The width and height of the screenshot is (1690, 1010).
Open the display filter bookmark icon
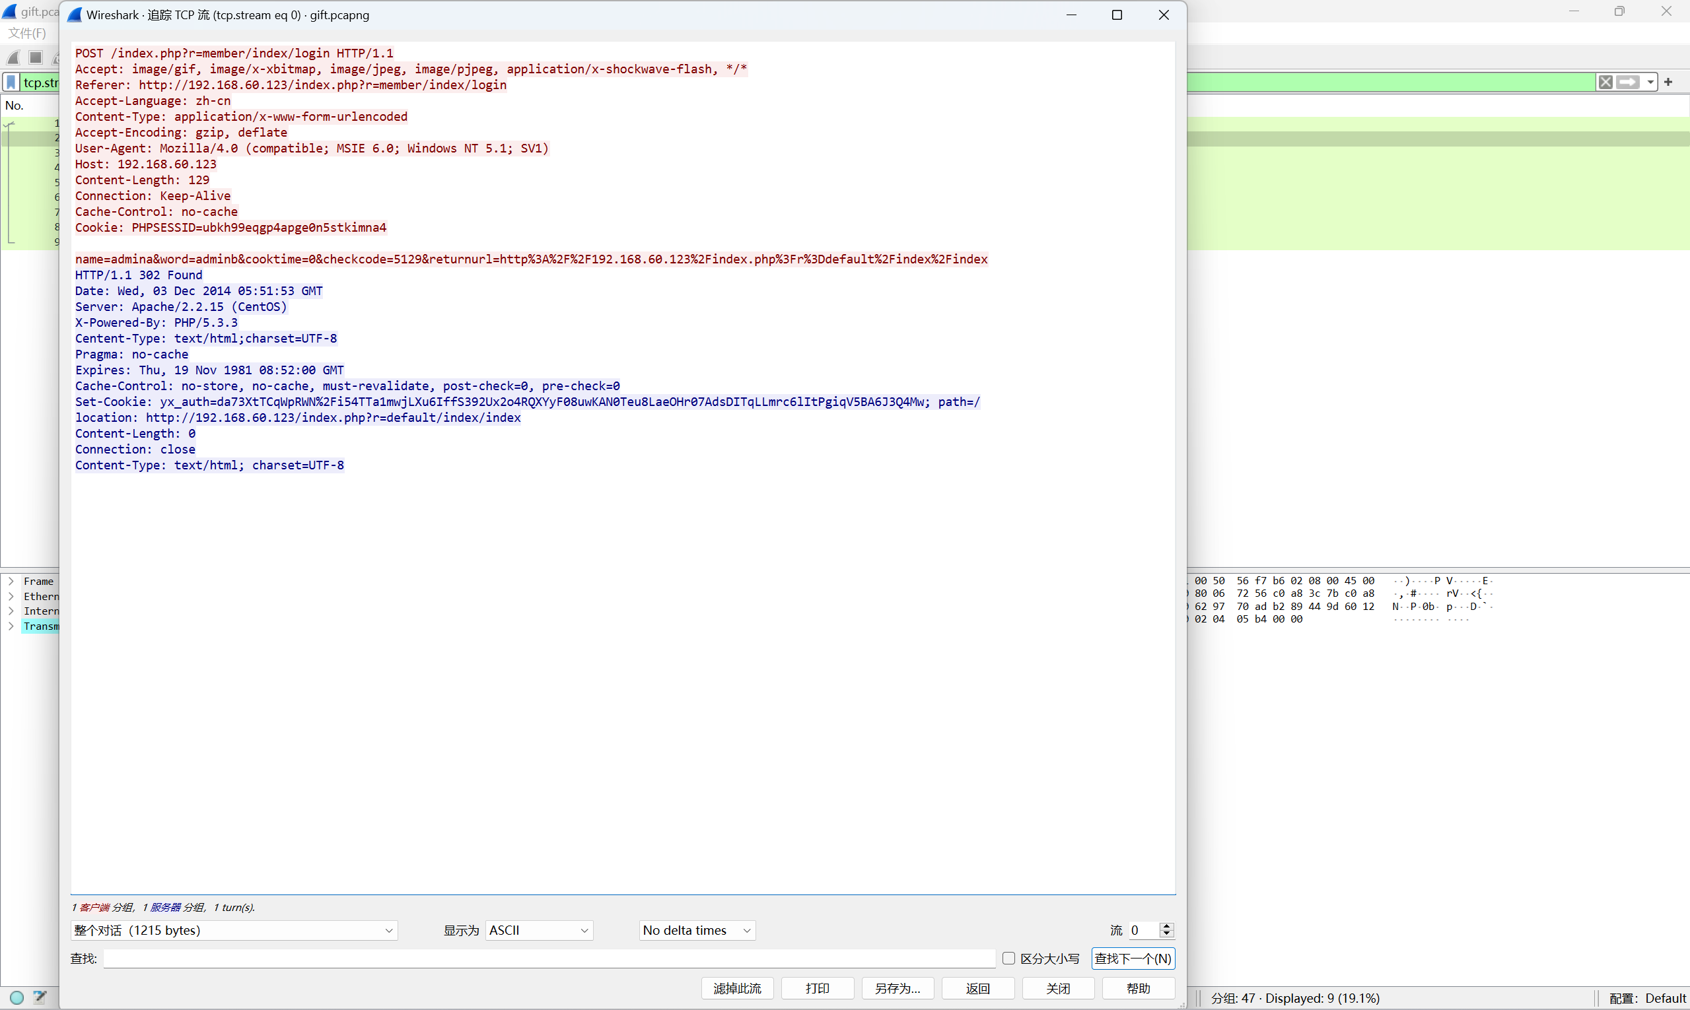pos(12,83)
